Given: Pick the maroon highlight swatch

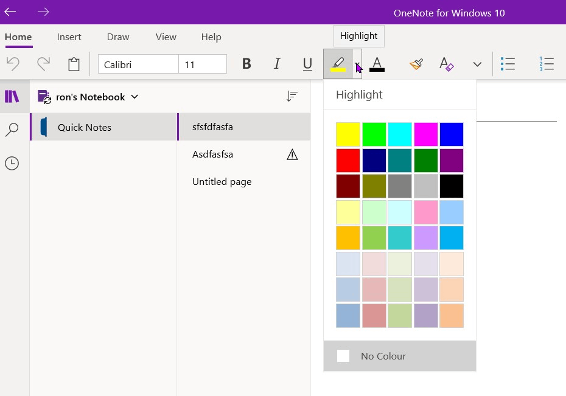Looking at the screenshot, I should click(348, 186).
